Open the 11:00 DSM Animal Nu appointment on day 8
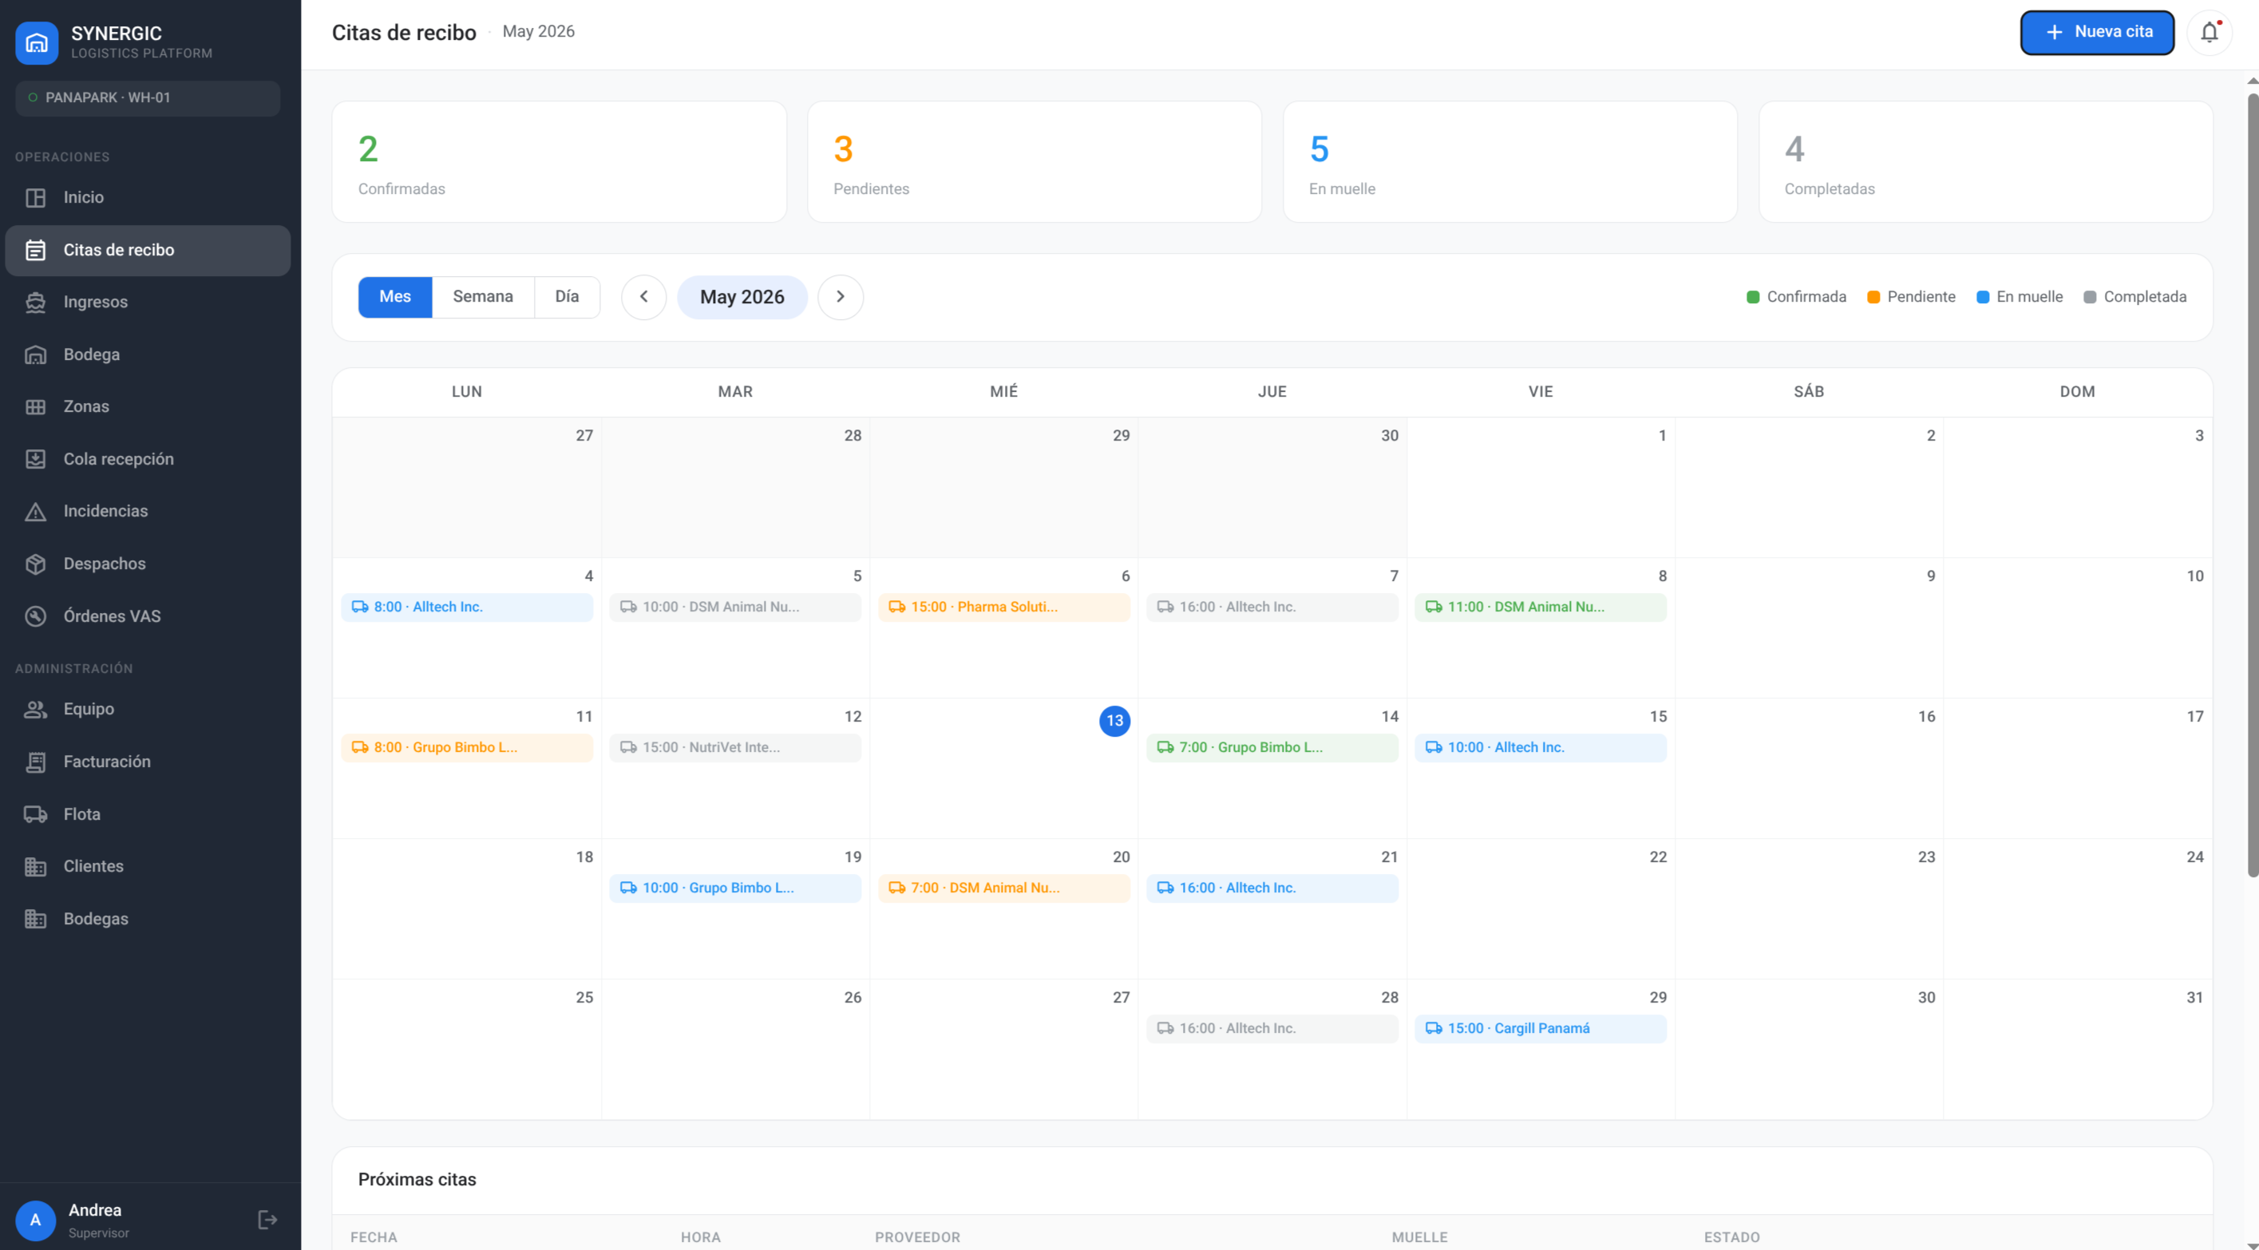The width and height of the screenshot is (2259, 1250). pos(1540,607)
